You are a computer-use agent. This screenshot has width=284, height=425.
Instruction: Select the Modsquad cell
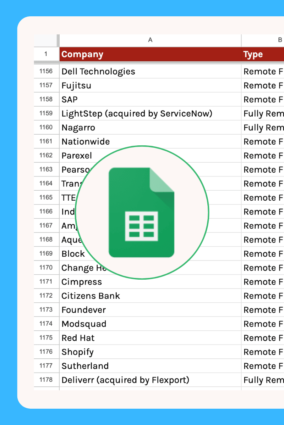coord(150,324)
